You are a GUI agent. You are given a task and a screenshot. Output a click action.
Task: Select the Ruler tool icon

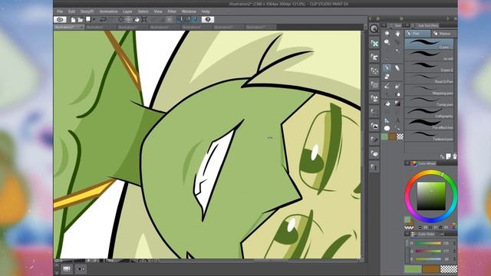[x=387, y=120]
